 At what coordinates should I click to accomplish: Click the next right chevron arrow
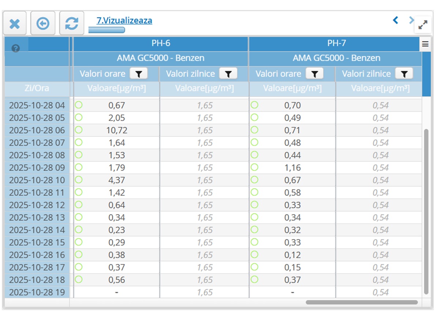411,20
